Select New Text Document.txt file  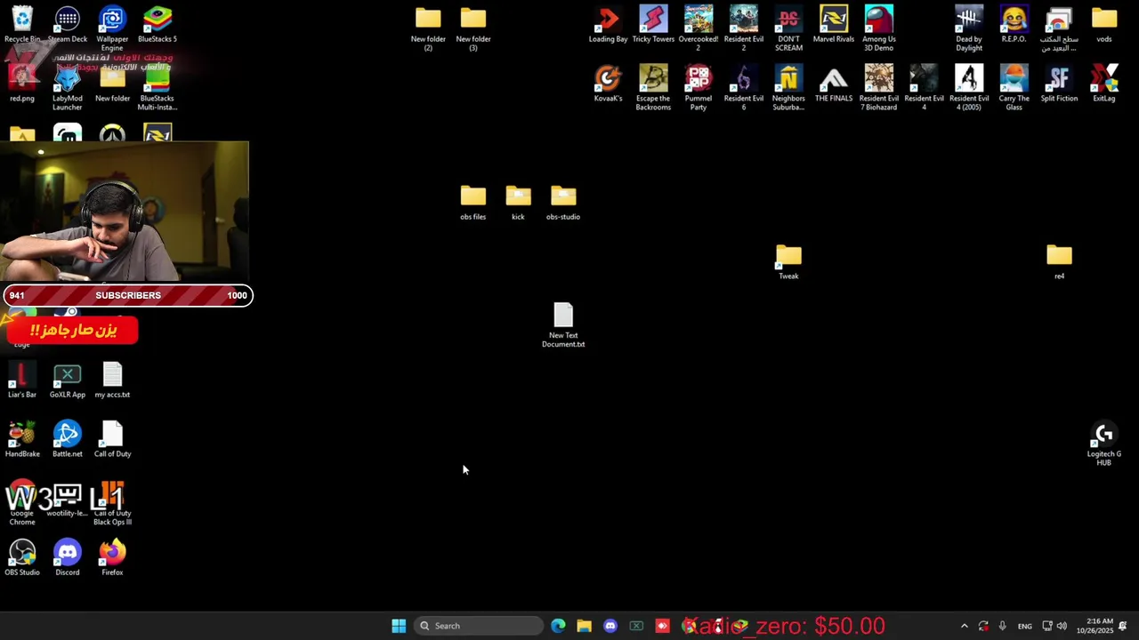(x=563, y=325)
